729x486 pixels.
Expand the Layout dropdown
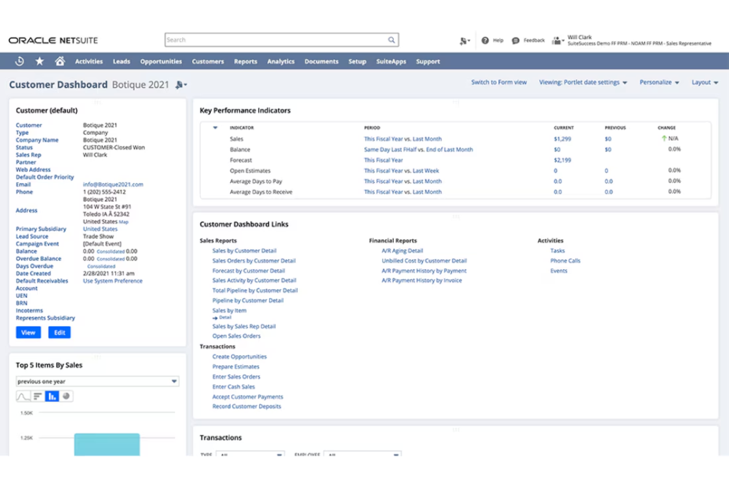click(x=704, y=82)
